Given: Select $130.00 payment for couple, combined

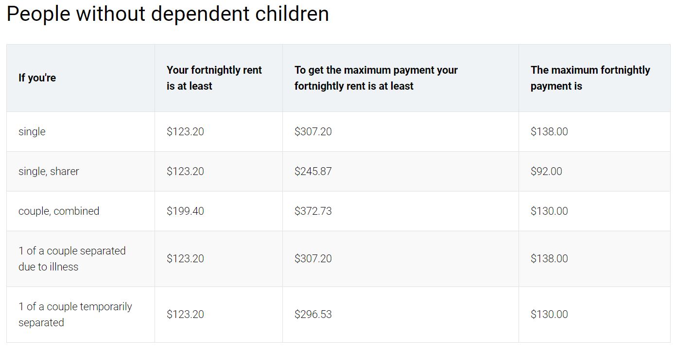Looking at the screenshot, I should [549, 211].
